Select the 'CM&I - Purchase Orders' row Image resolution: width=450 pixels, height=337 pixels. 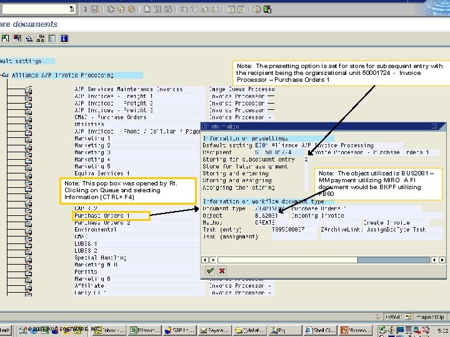click(139, 117)
